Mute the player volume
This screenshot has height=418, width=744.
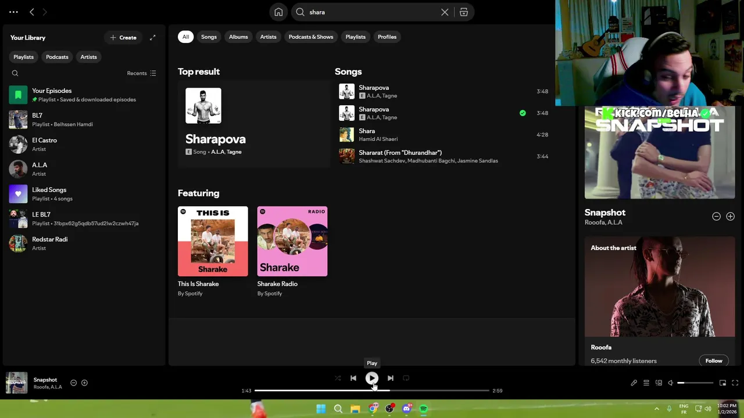point(670,383)
